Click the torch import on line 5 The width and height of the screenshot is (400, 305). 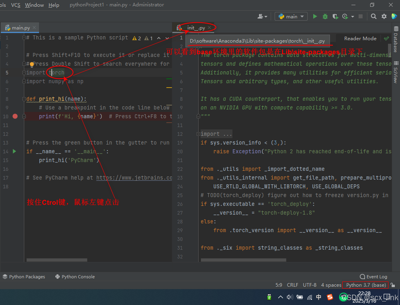57,73
